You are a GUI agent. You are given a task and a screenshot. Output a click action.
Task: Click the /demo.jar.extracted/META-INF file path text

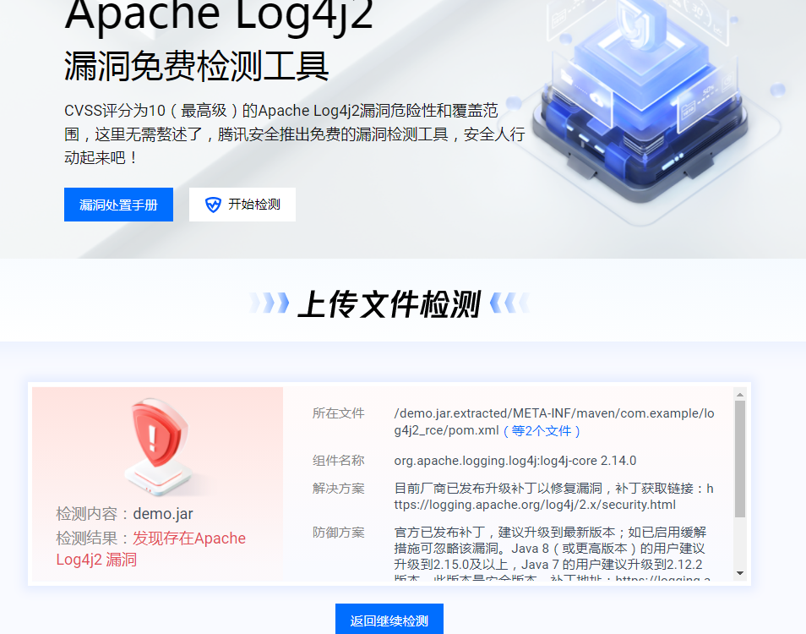554,422
